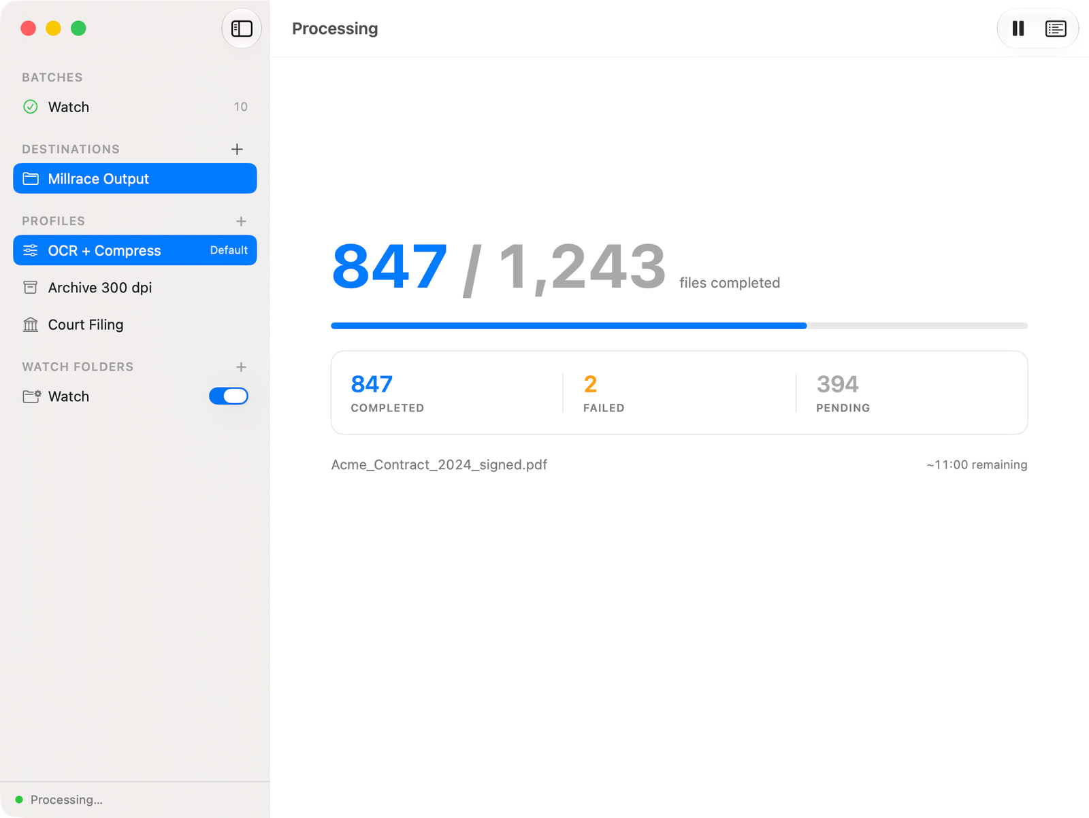
Task: Choose the Archive 300 dpi profile
Action: [x=135, y=288]
